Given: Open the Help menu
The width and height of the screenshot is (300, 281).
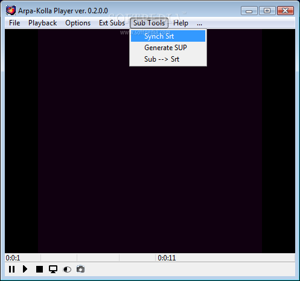Looking at the screenshot, I should click(180, 23).
